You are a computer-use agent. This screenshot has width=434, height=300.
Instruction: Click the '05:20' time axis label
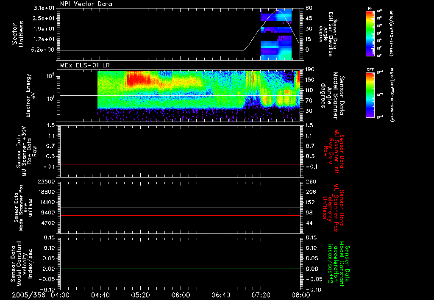[x=140, y=295]
